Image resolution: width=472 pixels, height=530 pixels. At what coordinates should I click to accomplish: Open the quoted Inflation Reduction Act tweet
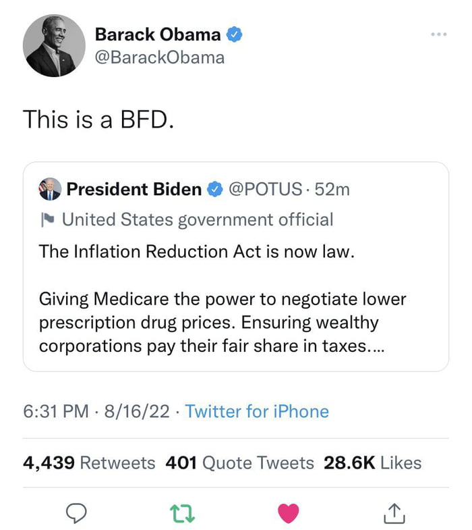click(236, 297)
